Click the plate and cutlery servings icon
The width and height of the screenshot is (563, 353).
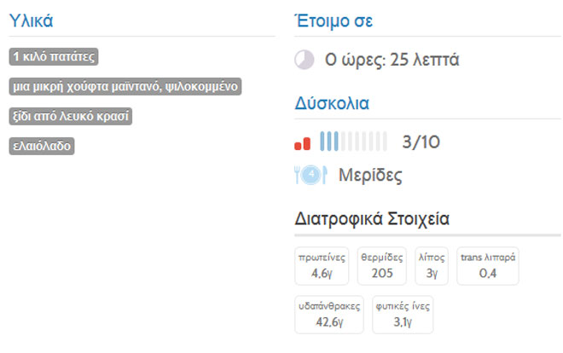[311, 176]
